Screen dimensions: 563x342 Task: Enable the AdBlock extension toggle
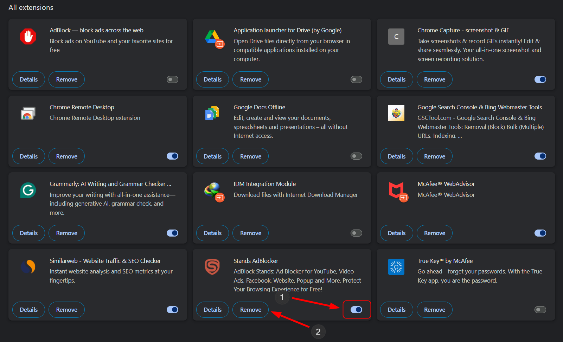click(x=172, y=79)
